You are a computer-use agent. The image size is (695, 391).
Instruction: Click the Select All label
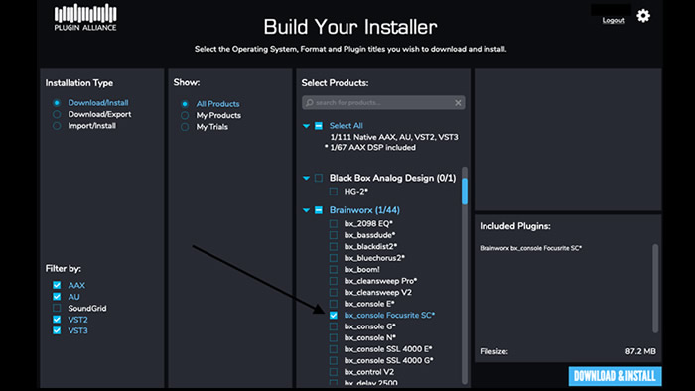[346, 126]
